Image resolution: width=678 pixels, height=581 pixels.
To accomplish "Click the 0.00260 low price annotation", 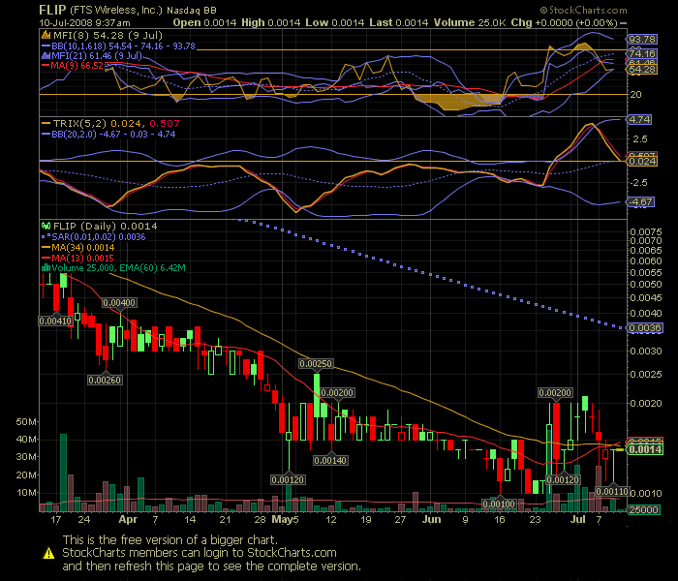I will click(x=105, y=380).
